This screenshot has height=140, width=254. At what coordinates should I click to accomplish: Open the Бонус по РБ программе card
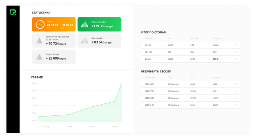click(54, 41)
